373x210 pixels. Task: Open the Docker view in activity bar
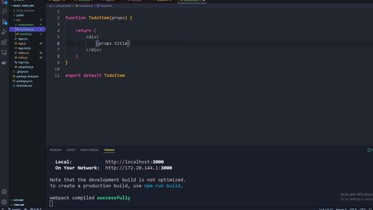[4, 63]
